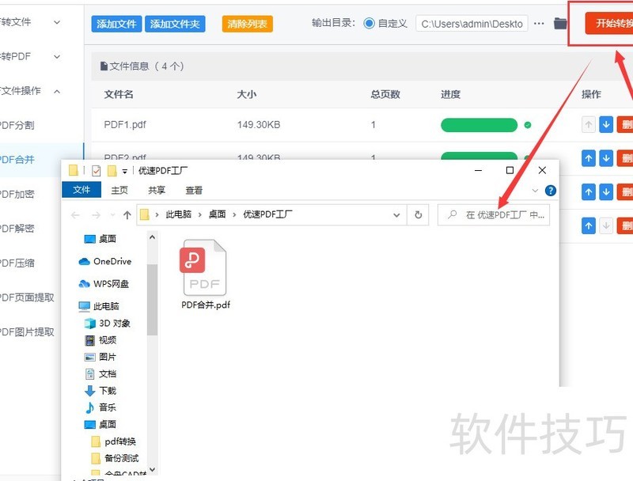
Task: Open the Explorer address bar dropdown arrow
Action: point(397,214)
